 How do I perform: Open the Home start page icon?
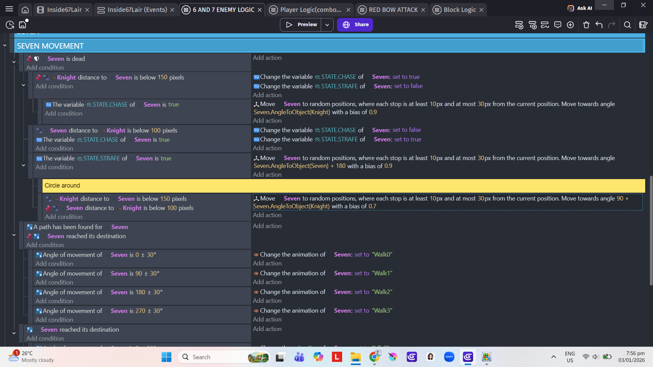click(25, 10)
